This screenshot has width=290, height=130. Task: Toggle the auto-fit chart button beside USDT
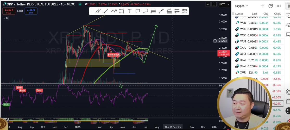pyautogui.click(x=214, y=4)
